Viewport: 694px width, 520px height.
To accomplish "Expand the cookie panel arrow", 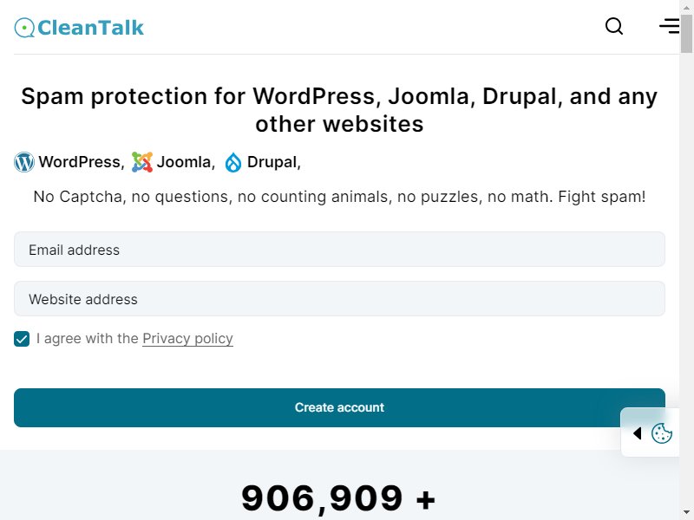I will [638, 432].
